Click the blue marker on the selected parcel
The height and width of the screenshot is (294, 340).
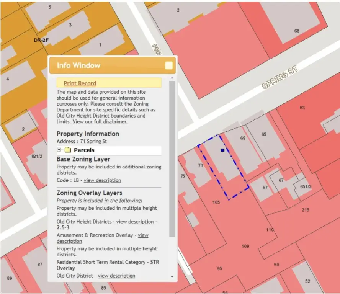tap(222, 150)
